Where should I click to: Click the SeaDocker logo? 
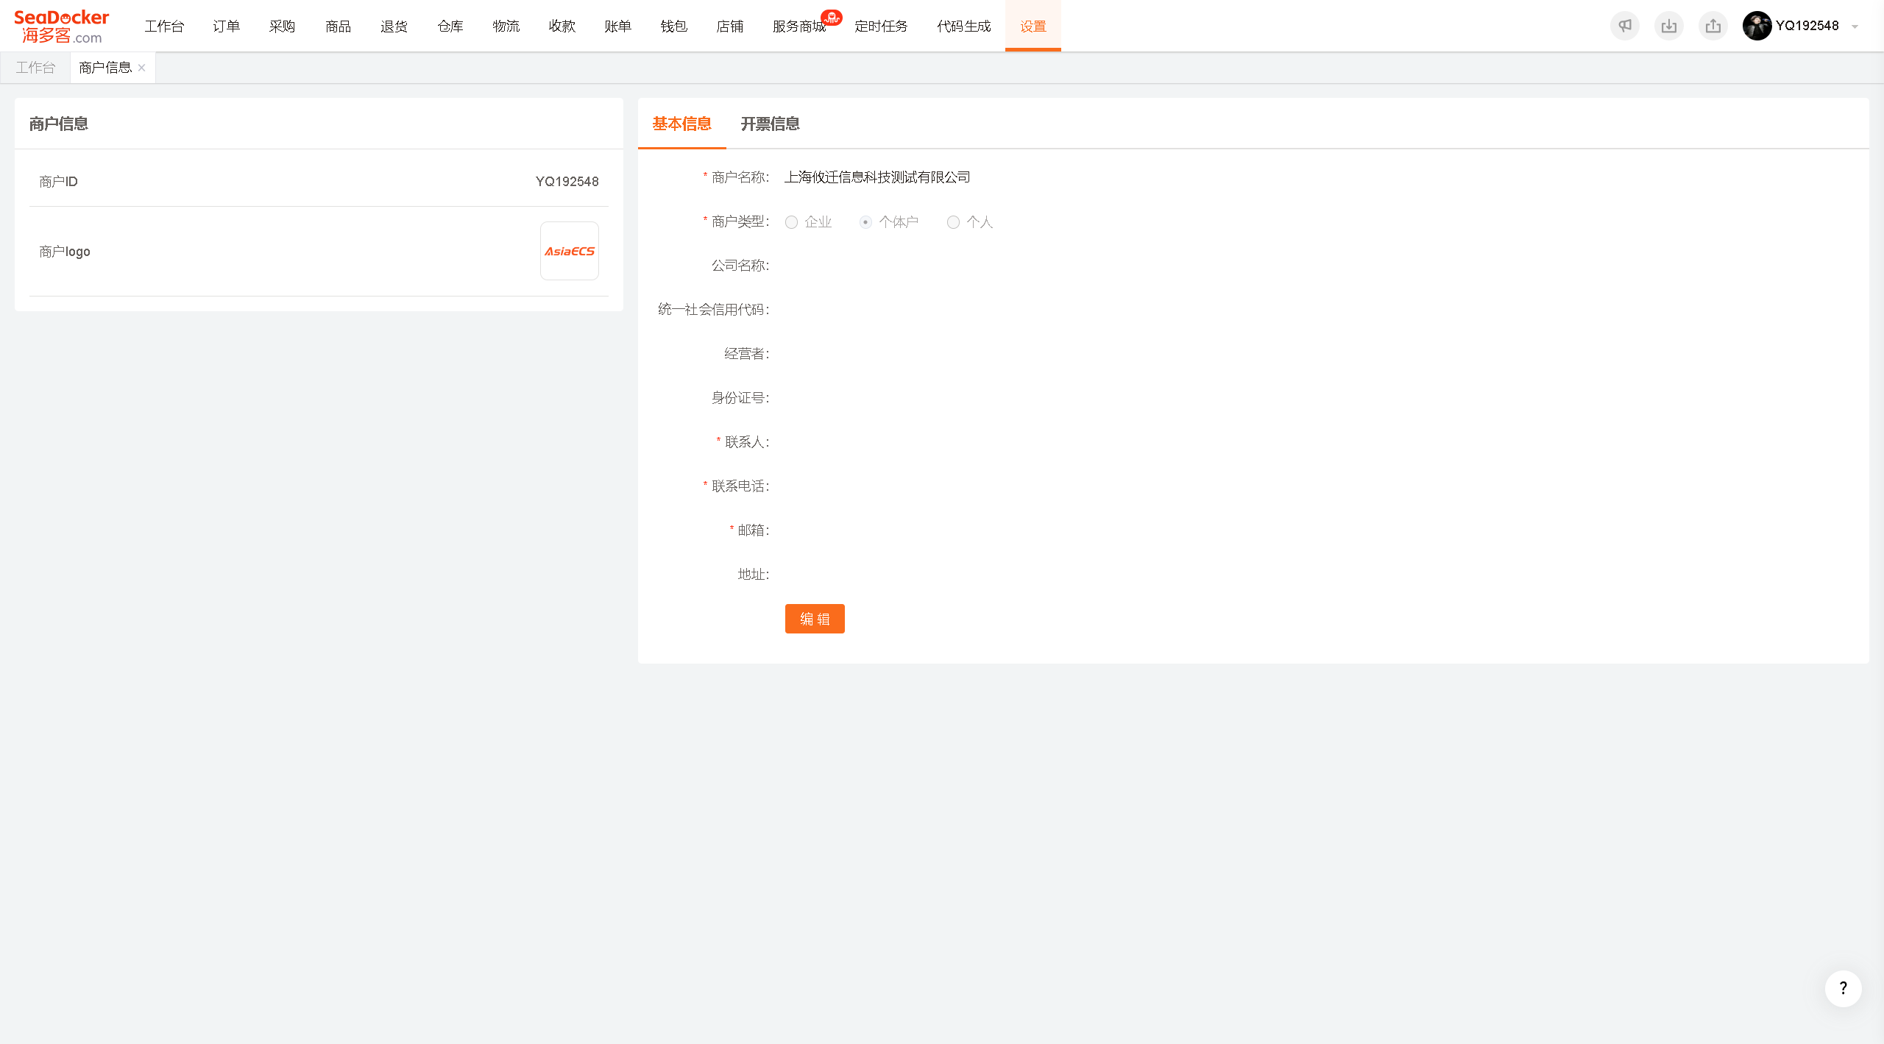(x=62, y=26)
